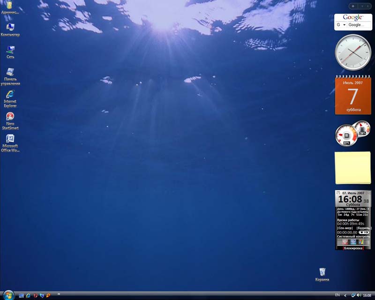Add gadget with sidebar plus button
Viewport: 375px width, 300px height.
352,6
